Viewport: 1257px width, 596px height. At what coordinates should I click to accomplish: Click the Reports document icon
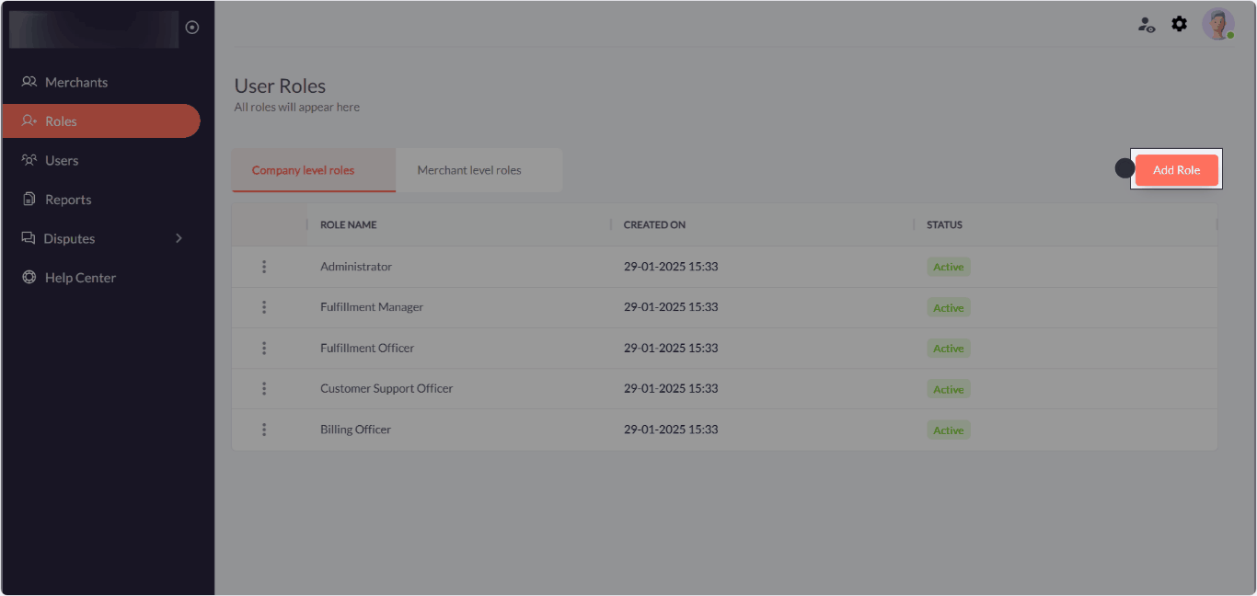tap(29, 200)
